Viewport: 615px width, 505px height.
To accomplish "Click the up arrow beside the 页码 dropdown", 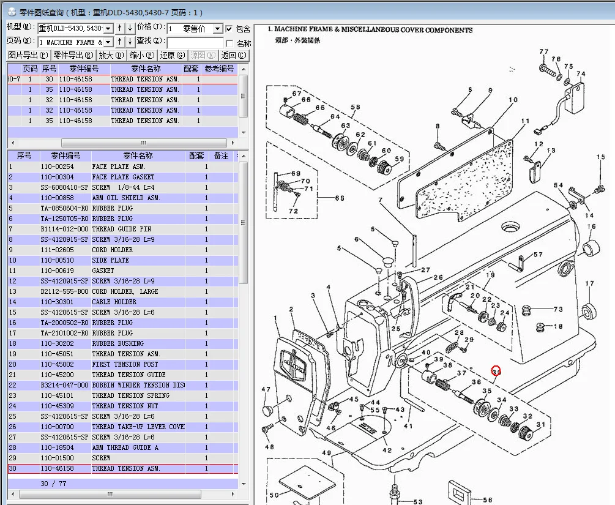I will [x=120, y=42].
